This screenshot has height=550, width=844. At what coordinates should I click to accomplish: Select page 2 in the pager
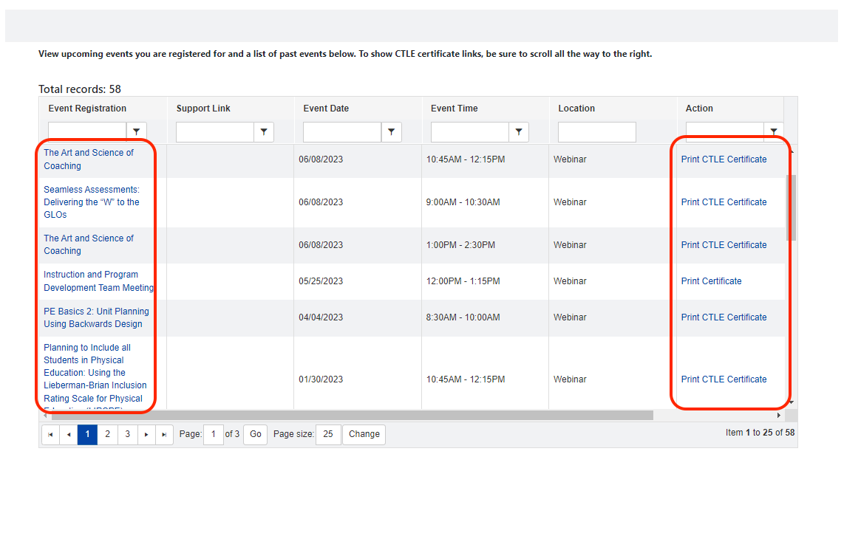point(107,435)
